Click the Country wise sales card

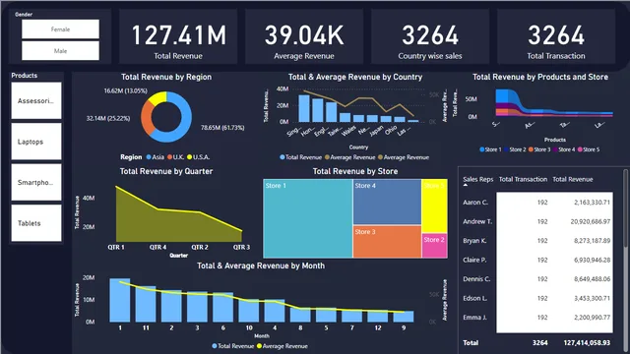point(430,37)
